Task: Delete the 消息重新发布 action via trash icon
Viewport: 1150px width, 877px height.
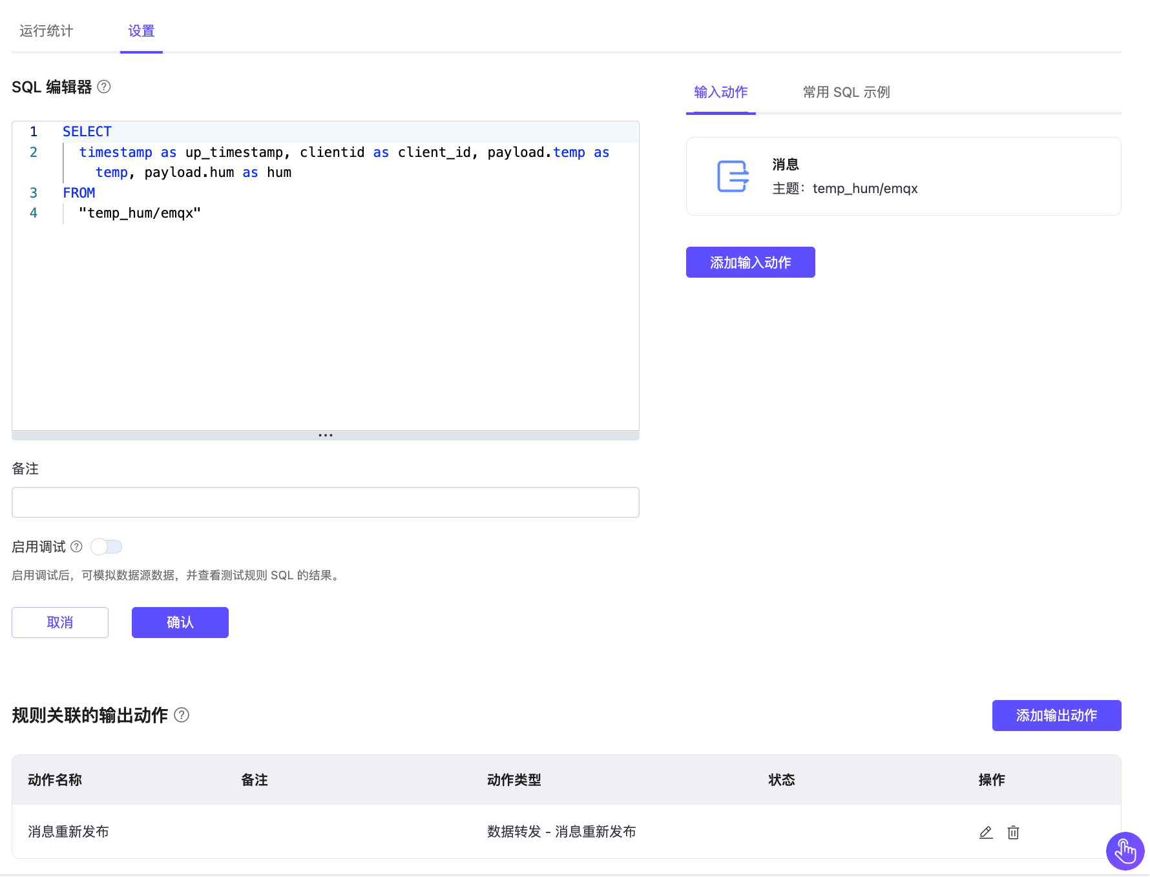Action: point(1013,832)
